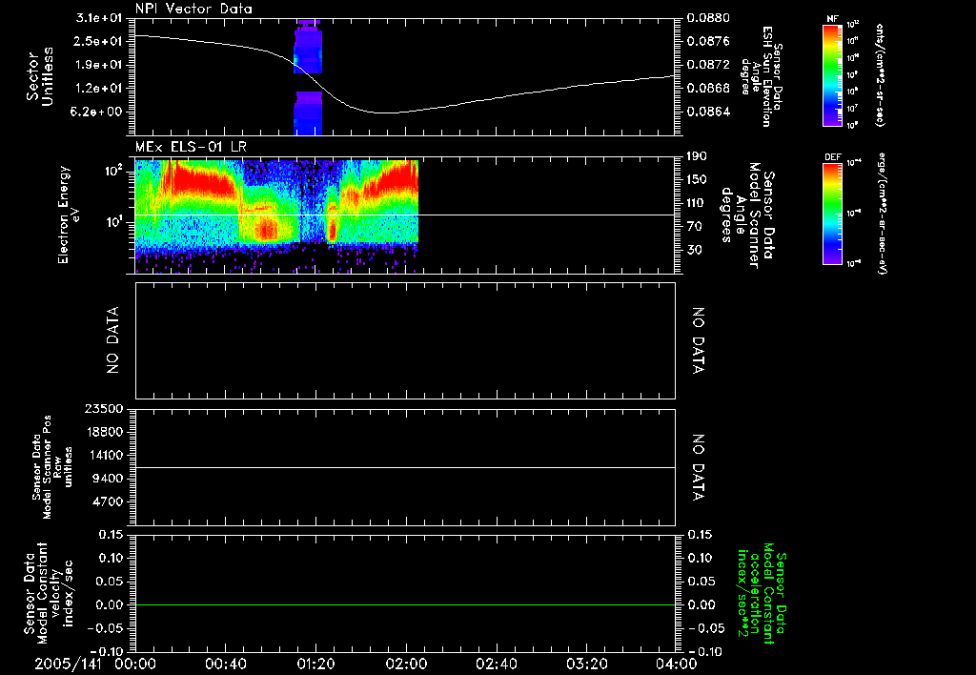Click the 18800 tick label
The width and height of the screenshot is (976, 675).
coord(106,432)
